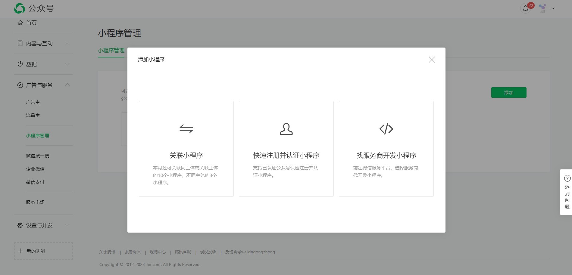Select the 找服务商开发小程序 code icon card
Image resolution: width=572 pixels, height=275 pixels.
click(x=386, y=129)
